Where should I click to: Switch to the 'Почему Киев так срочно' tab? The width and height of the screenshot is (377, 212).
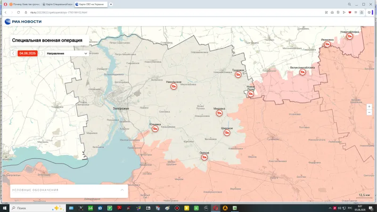click(x=25, y=4)
